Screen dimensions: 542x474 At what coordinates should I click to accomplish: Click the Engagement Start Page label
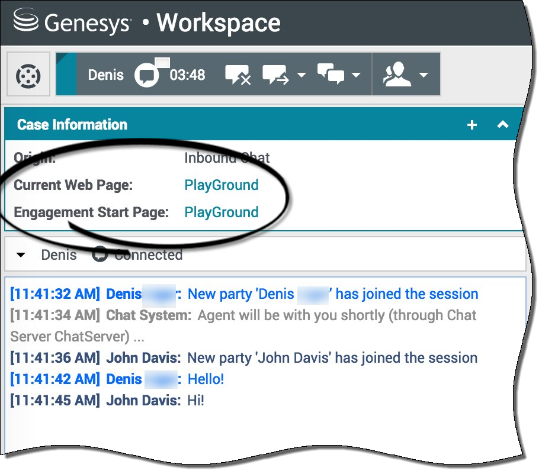tap(91, 212)
